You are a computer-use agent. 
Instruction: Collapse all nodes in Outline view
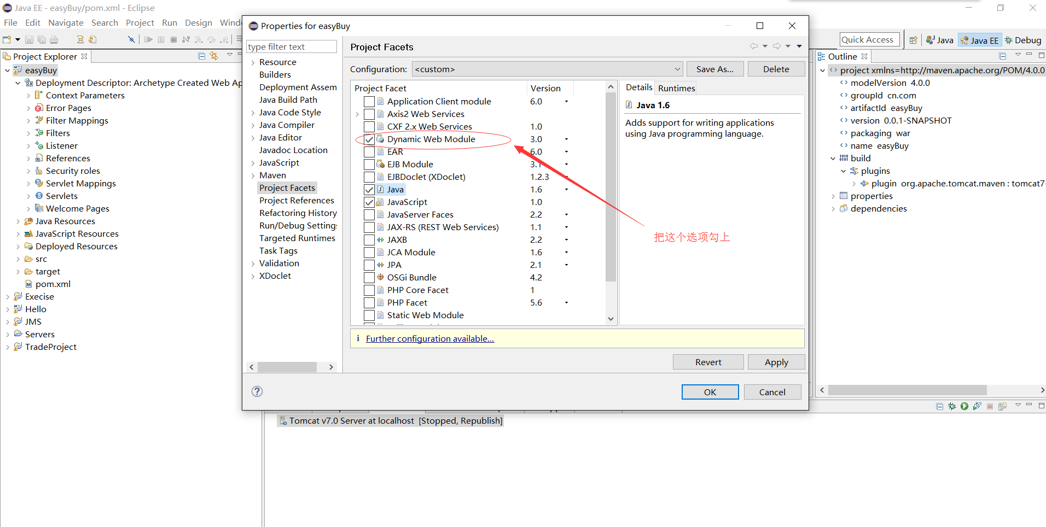[x=1002, y=56]
